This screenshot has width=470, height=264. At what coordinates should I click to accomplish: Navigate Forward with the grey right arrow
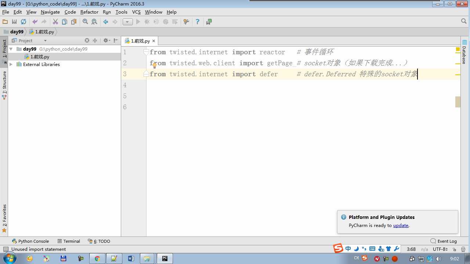pos(115,22)
